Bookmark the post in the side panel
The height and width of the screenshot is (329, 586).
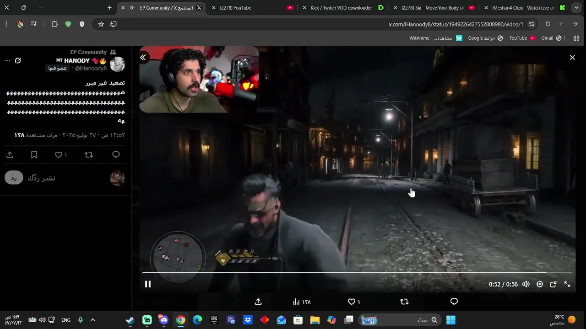click(x=34, y=155)
